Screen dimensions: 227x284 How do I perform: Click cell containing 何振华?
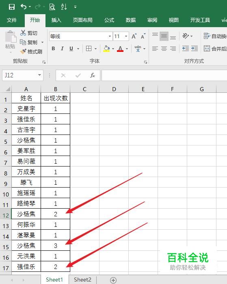point(26,224)
